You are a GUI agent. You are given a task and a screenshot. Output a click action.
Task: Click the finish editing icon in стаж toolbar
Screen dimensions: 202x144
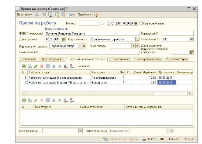point(48,66)
